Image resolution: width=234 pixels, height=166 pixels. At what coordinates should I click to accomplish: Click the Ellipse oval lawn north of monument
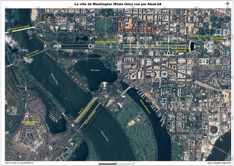106,24
